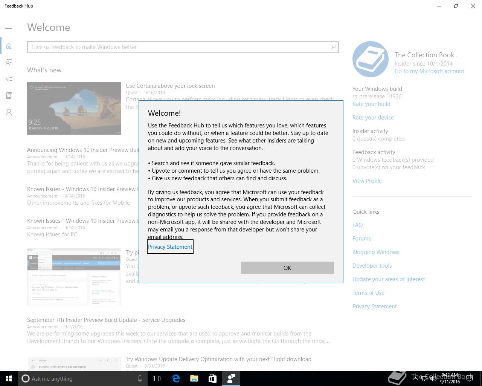Open the Forums quick link
482x386 pixels.
point(361,239)
